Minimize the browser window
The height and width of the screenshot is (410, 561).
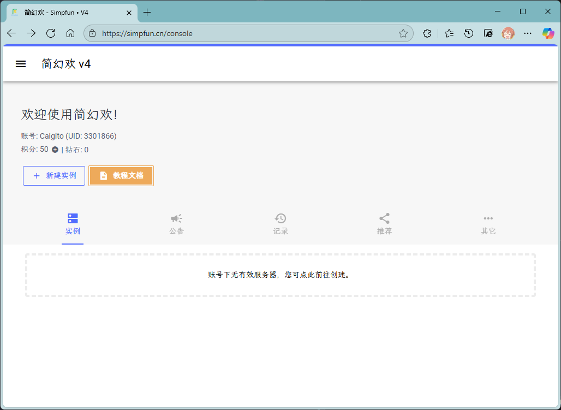pyautogui.click(x=498, y=12)
